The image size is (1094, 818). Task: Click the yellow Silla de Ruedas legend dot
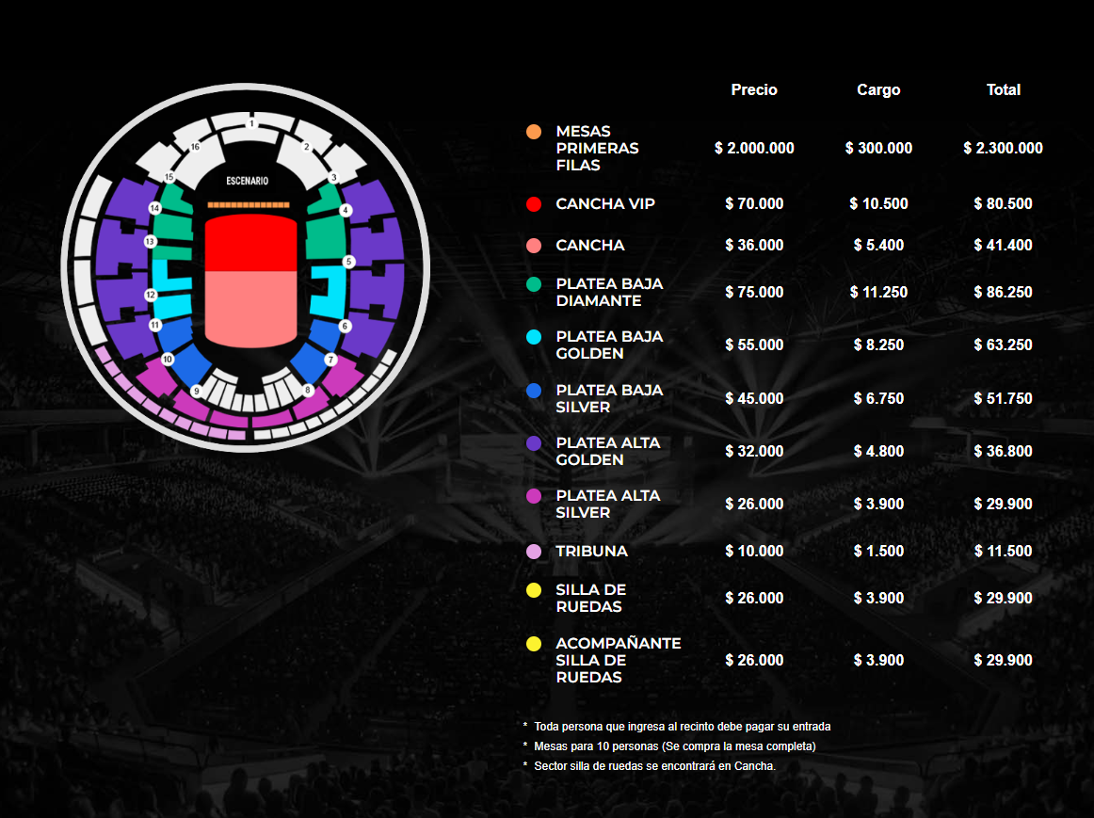point(534,590)
